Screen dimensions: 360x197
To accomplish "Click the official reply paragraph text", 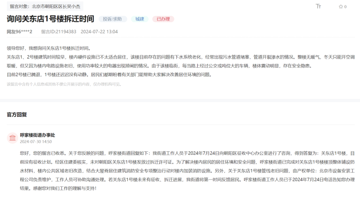I will (x=187, y=171).
